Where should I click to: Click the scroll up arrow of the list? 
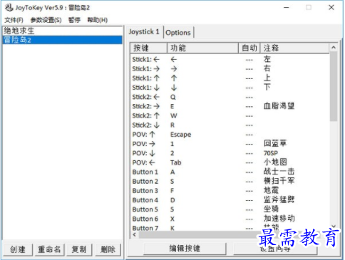[x=334, y=48]
